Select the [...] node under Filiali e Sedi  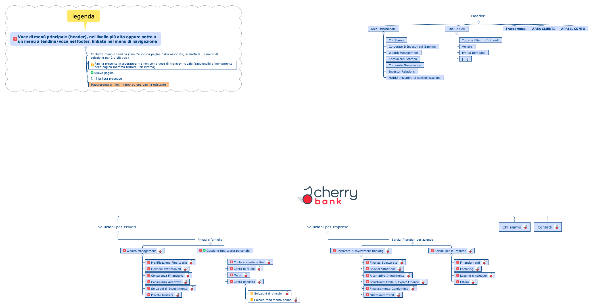coord(465,59)
